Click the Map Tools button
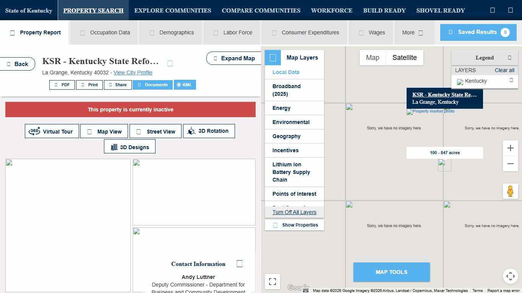This screenshot has height=293, width=522. [391, 272]
